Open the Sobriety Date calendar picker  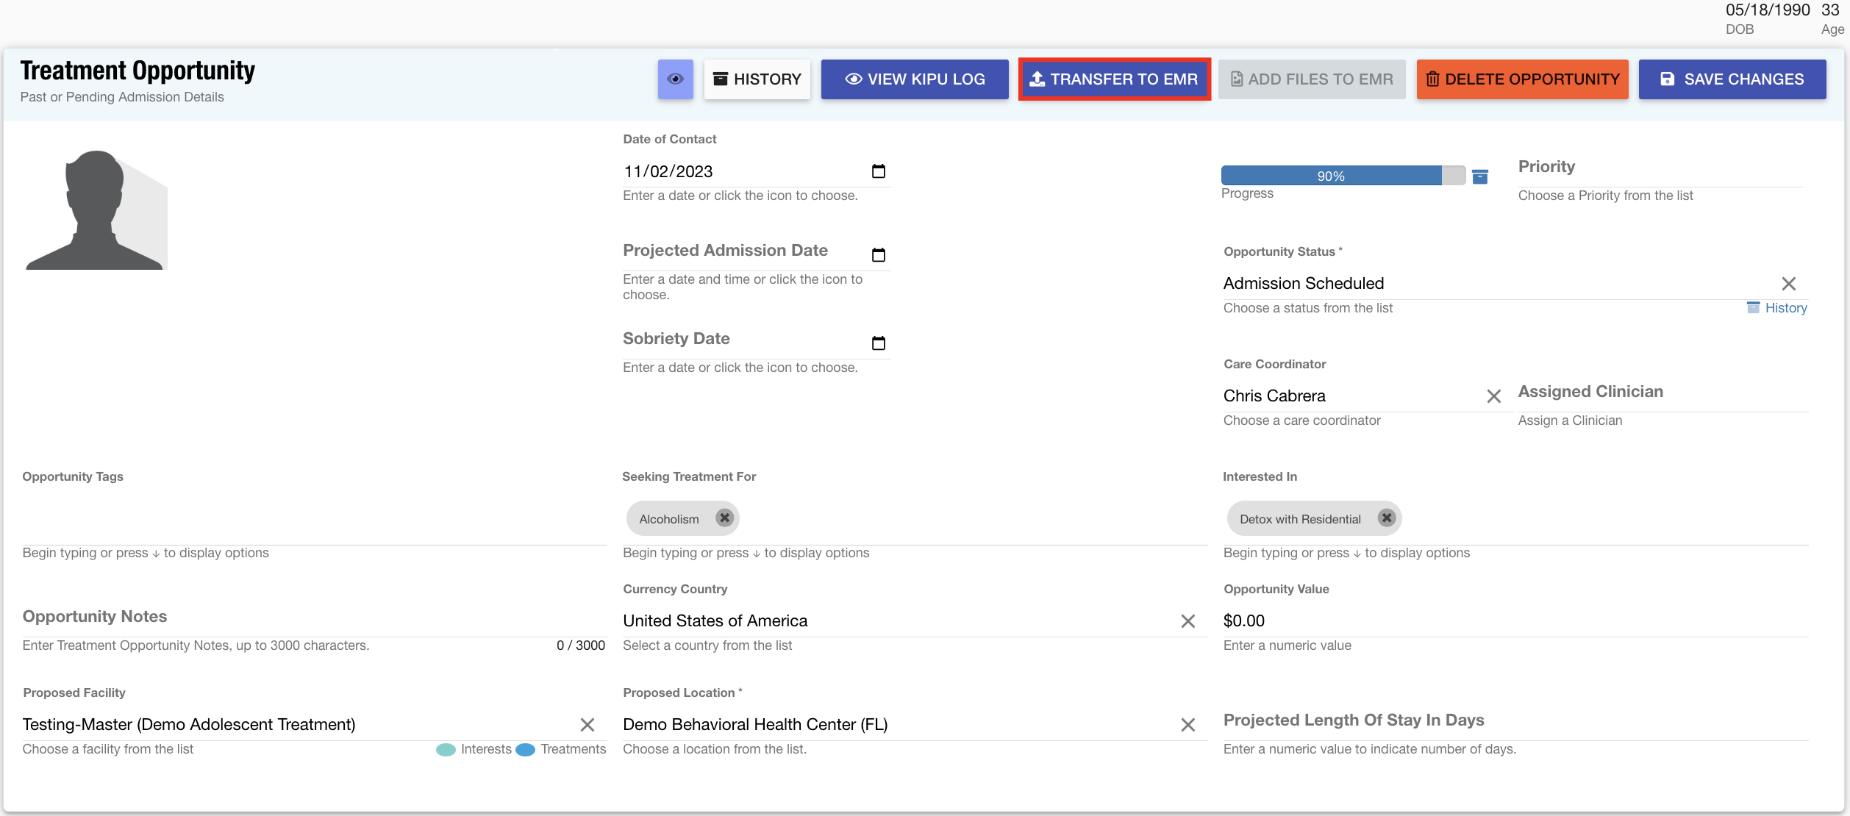pyautogui.click(x=879, y=342)
